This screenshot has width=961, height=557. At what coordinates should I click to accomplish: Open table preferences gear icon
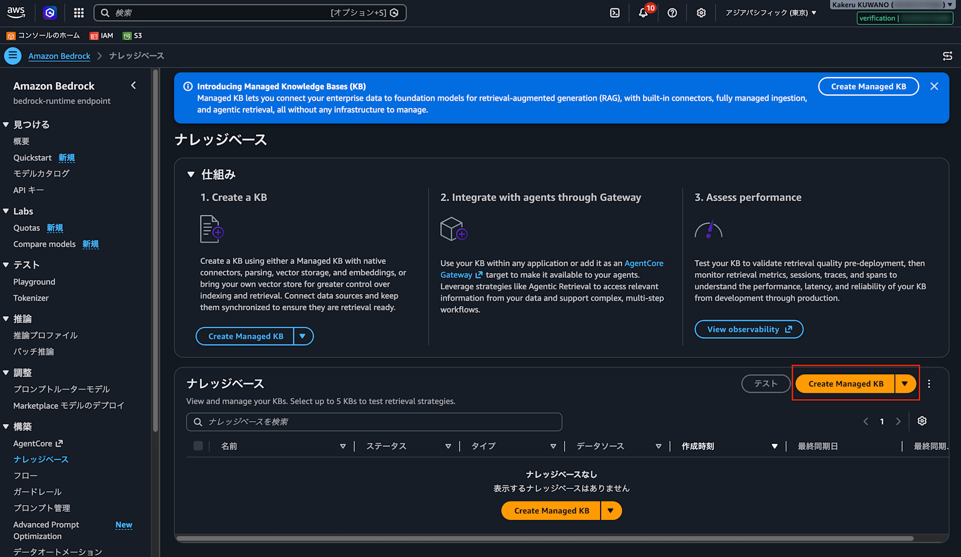pos(922,421)
